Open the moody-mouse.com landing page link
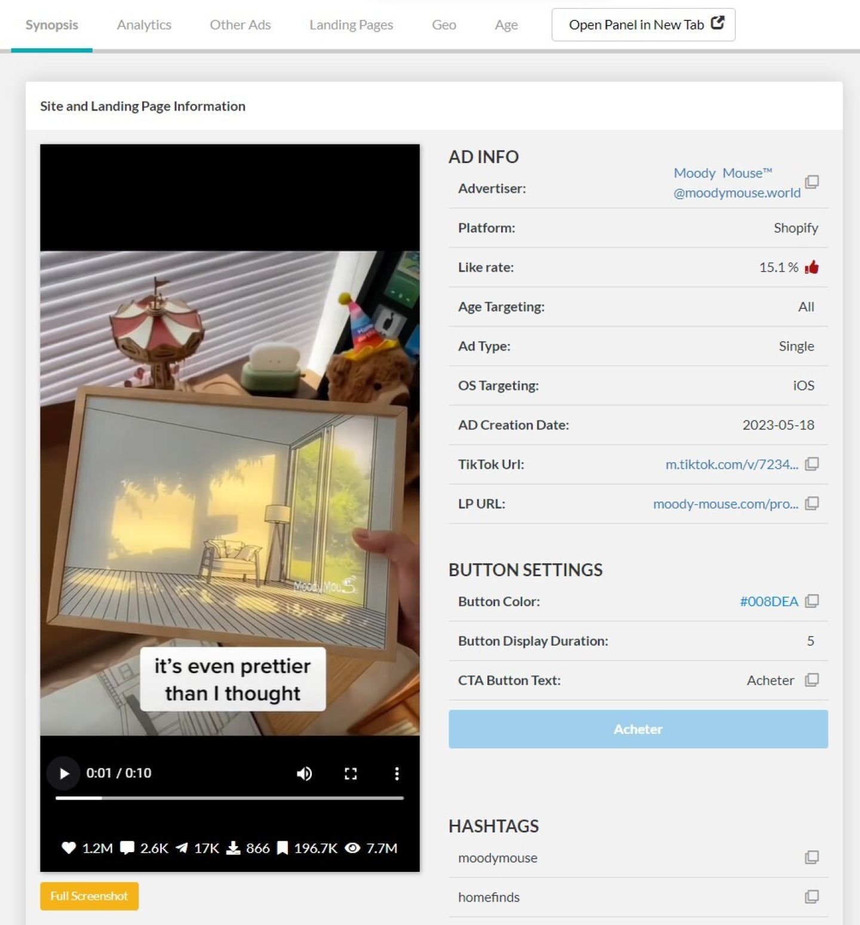Image resolution: width=860 pixels, height=925 pixels. click(x=725, y=503)
